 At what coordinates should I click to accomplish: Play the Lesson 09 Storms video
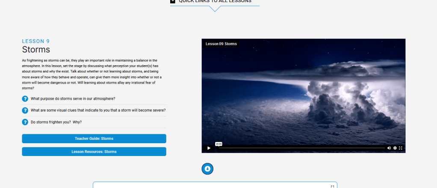[x=209, y=148]
